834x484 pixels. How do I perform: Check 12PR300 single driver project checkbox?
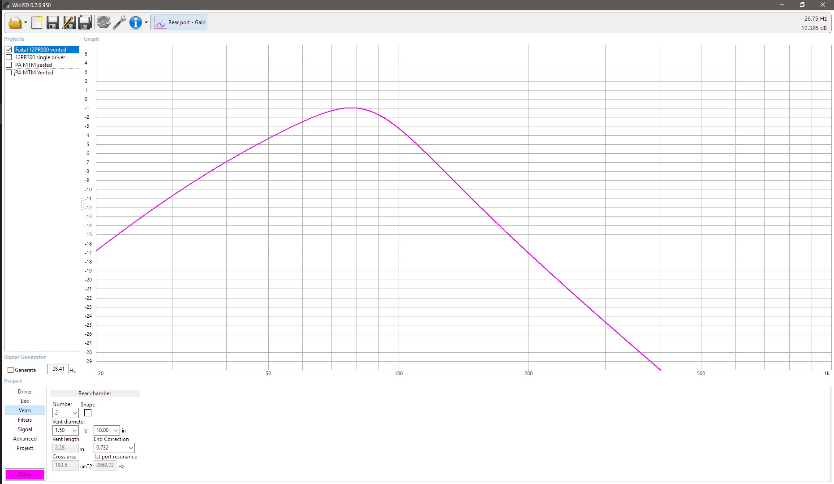pos(9,57)
